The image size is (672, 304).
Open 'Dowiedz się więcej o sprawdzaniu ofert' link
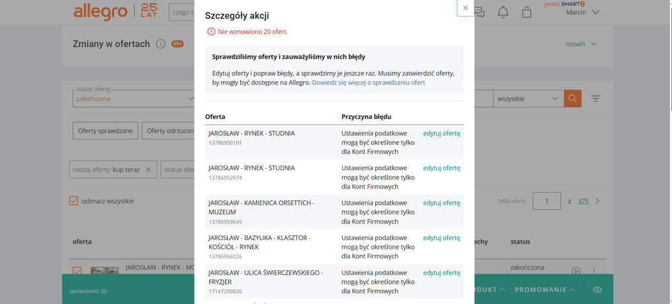[x=368, y=82]
